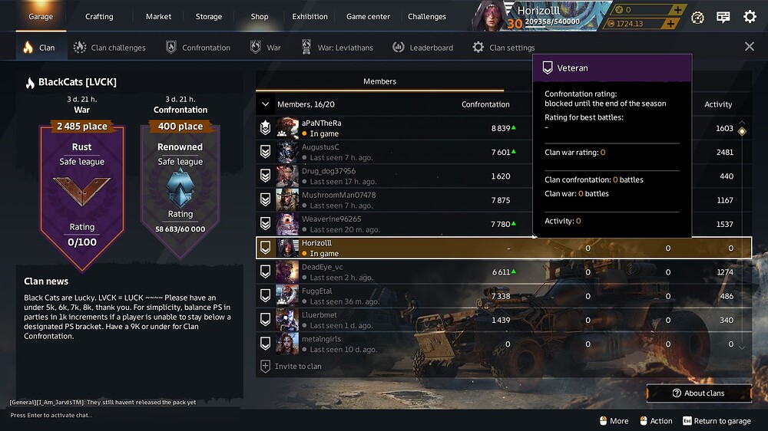Screen dimensions: 768x431
Task: Click the steering wheel icon in top bar
Action: click(697, 18)
